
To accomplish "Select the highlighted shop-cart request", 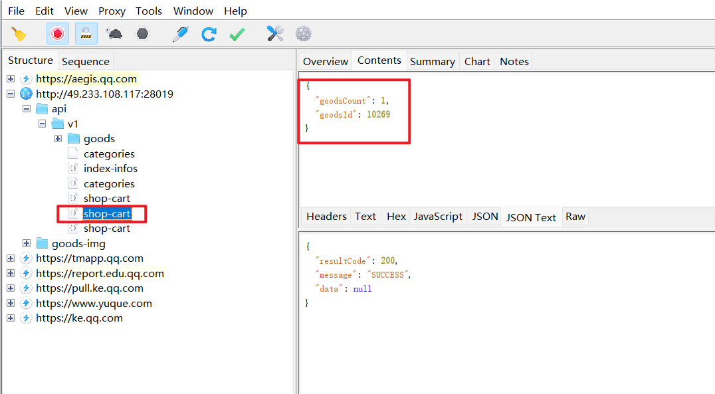I will [107, 213].
